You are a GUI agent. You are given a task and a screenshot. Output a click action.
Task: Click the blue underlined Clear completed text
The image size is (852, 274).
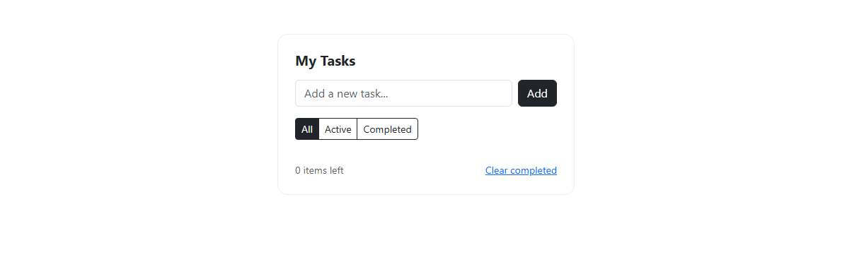[521, 170]
